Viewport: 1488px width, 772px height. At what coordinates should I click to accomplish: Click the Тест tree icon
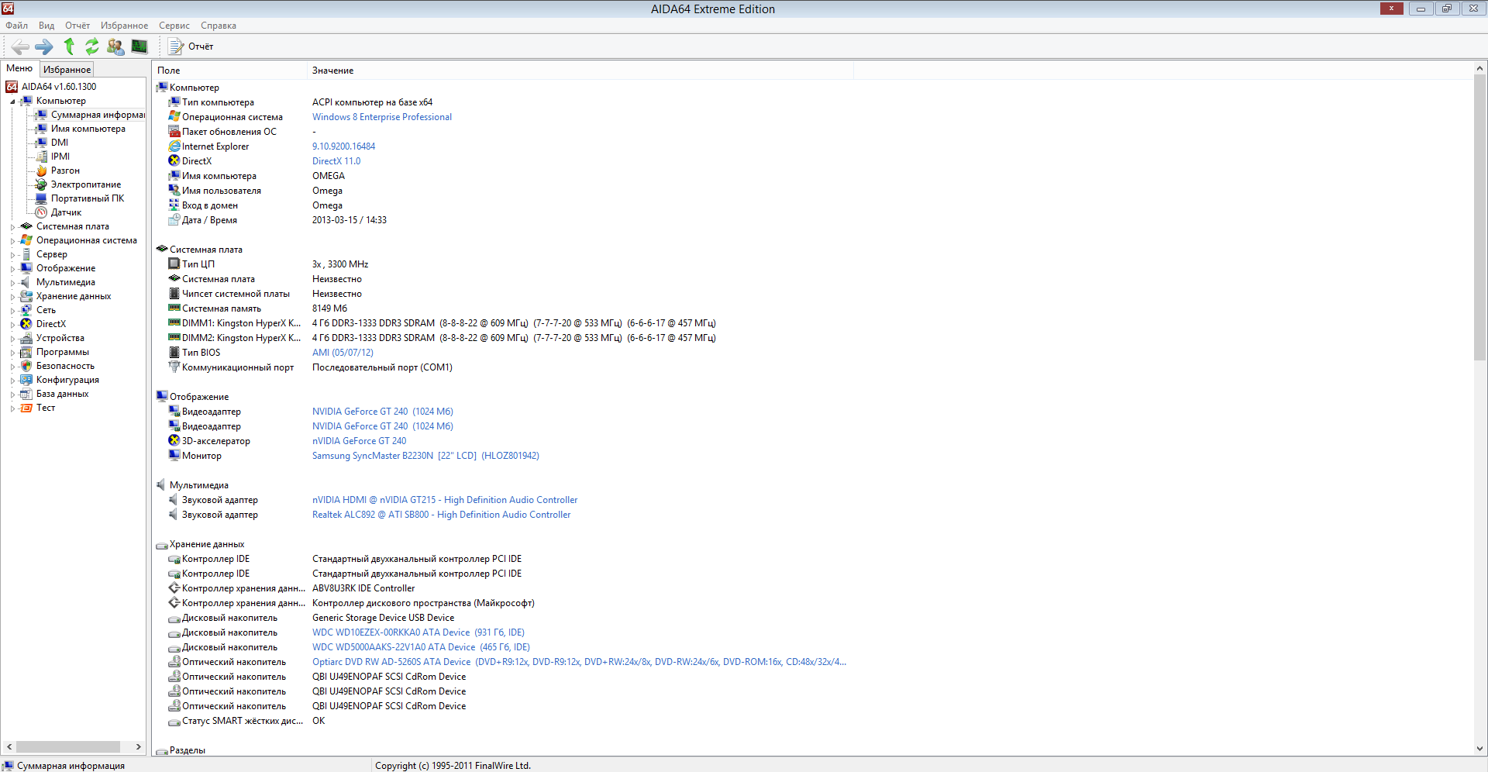click(x=26, y=408)
